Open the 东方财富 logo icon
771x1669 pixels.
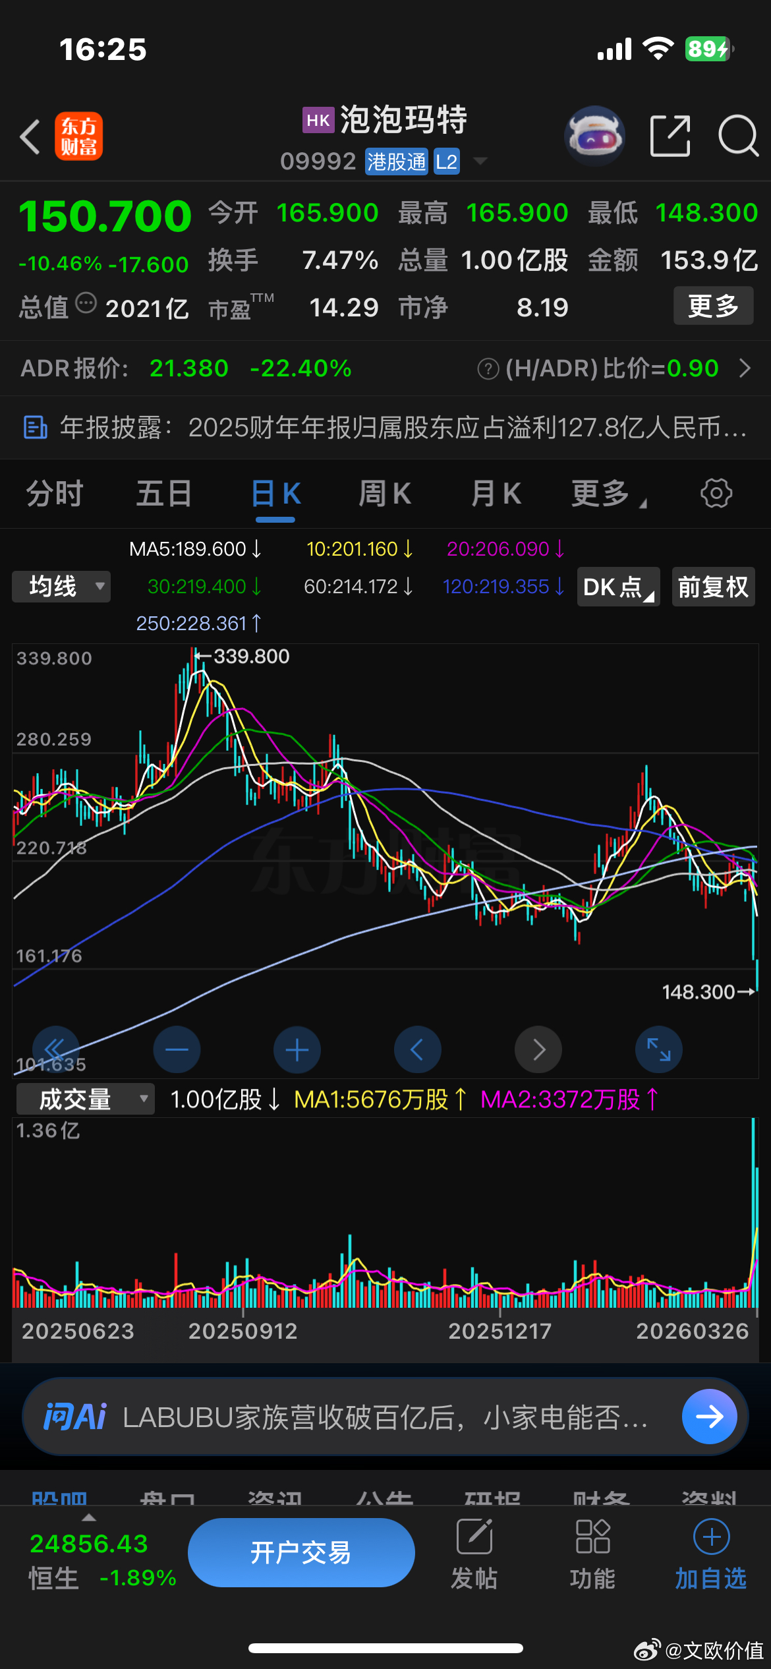(78, 136)
